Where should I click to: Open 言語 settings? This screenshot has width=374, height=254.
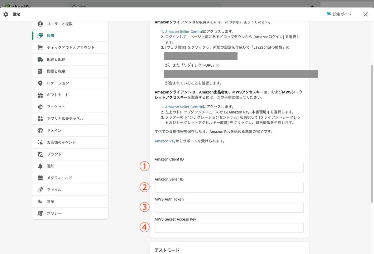point(70,202)
